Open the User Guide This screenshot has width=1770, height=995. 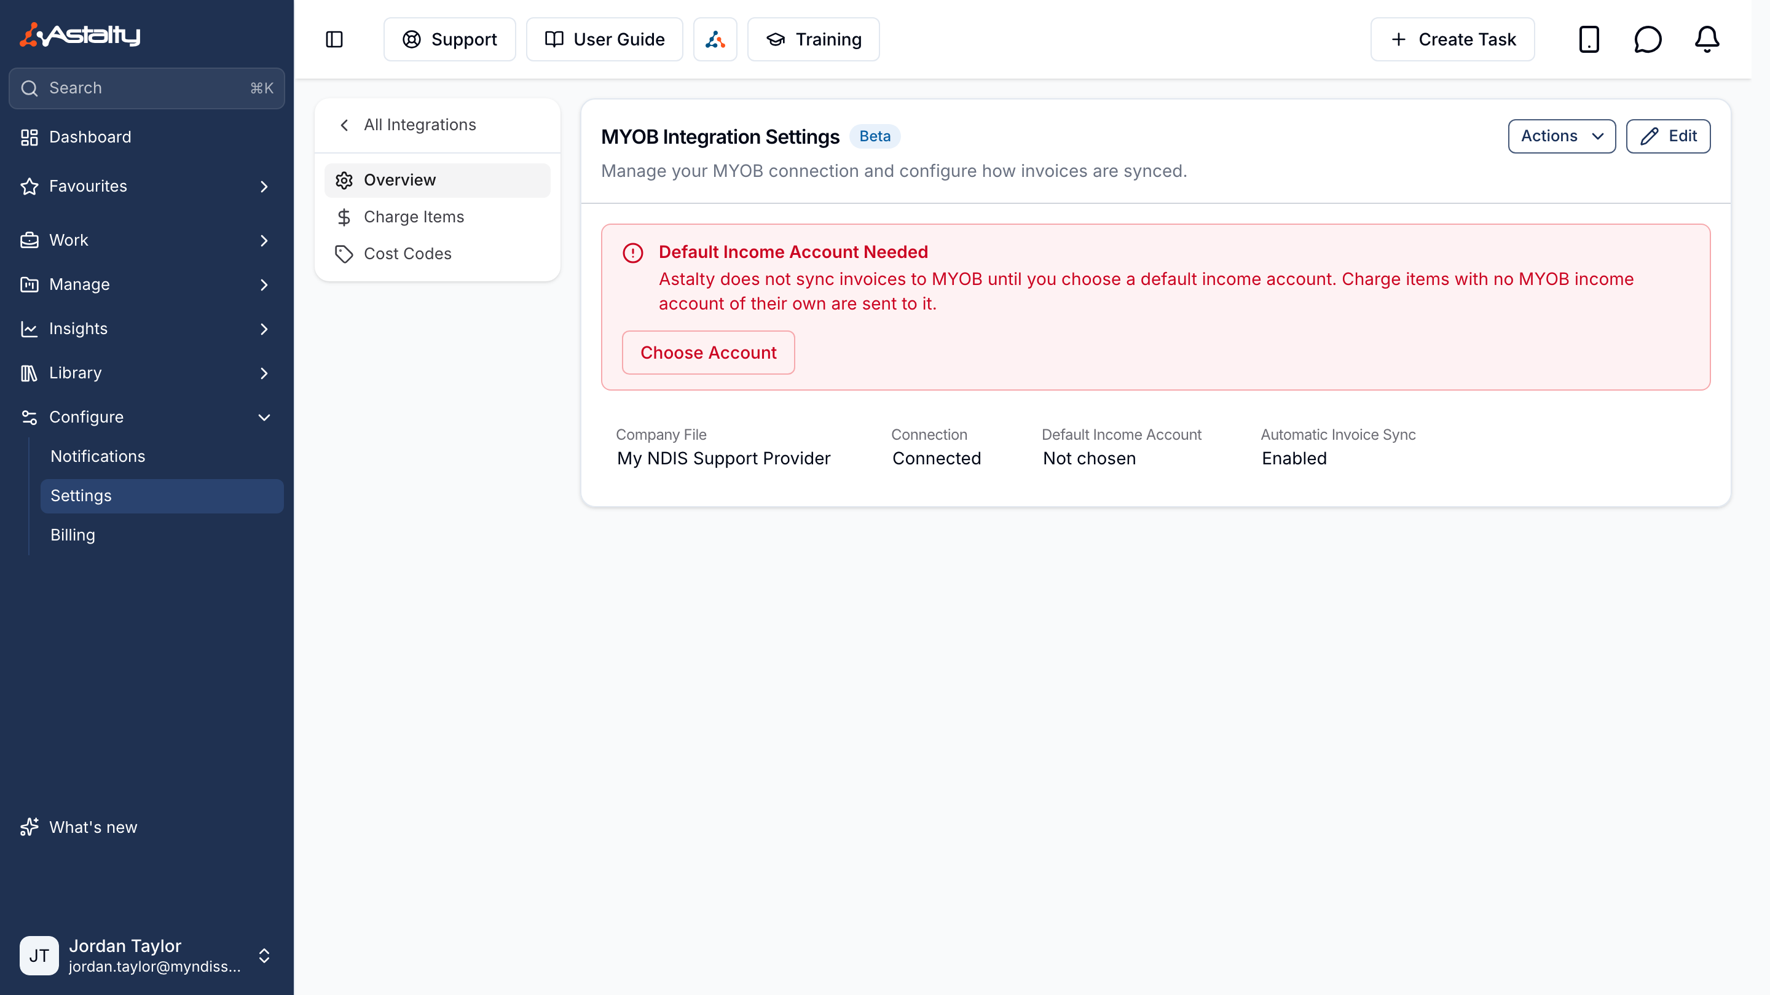click(604, 39)
